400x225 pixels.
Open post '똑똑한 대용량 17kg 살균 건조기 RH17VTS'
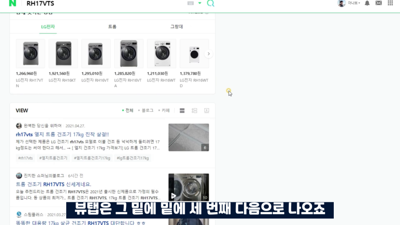coord(81,223)
